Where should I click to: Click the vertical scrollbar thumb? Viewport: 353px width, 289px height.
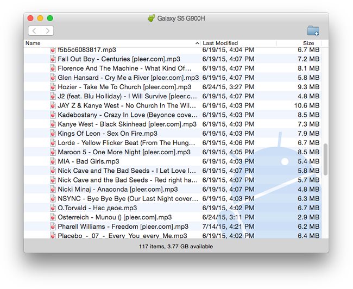coord(325,159)
